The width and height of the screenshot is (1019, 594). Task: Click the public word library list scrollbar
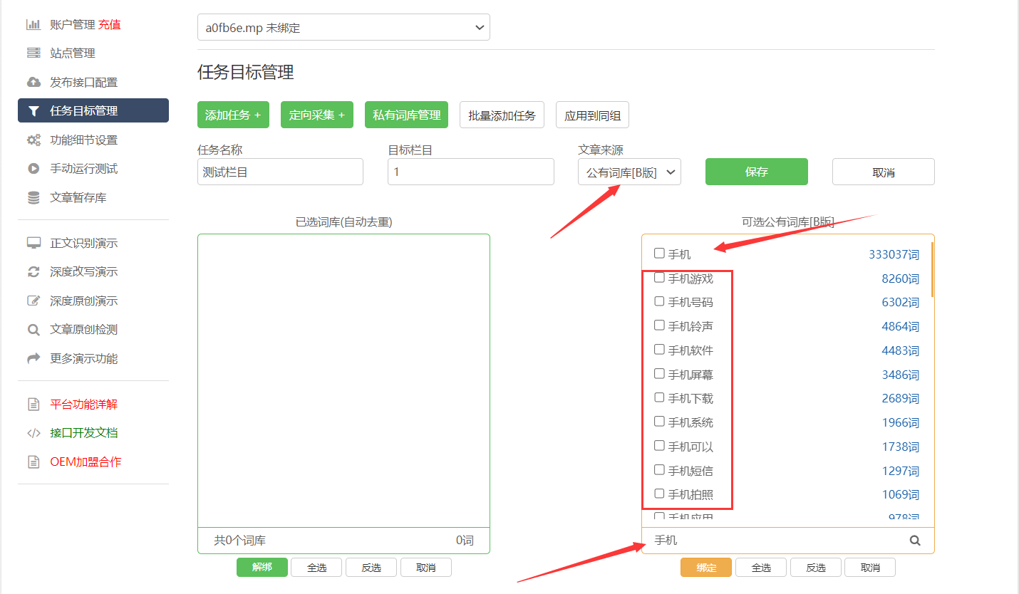(931, 271)
